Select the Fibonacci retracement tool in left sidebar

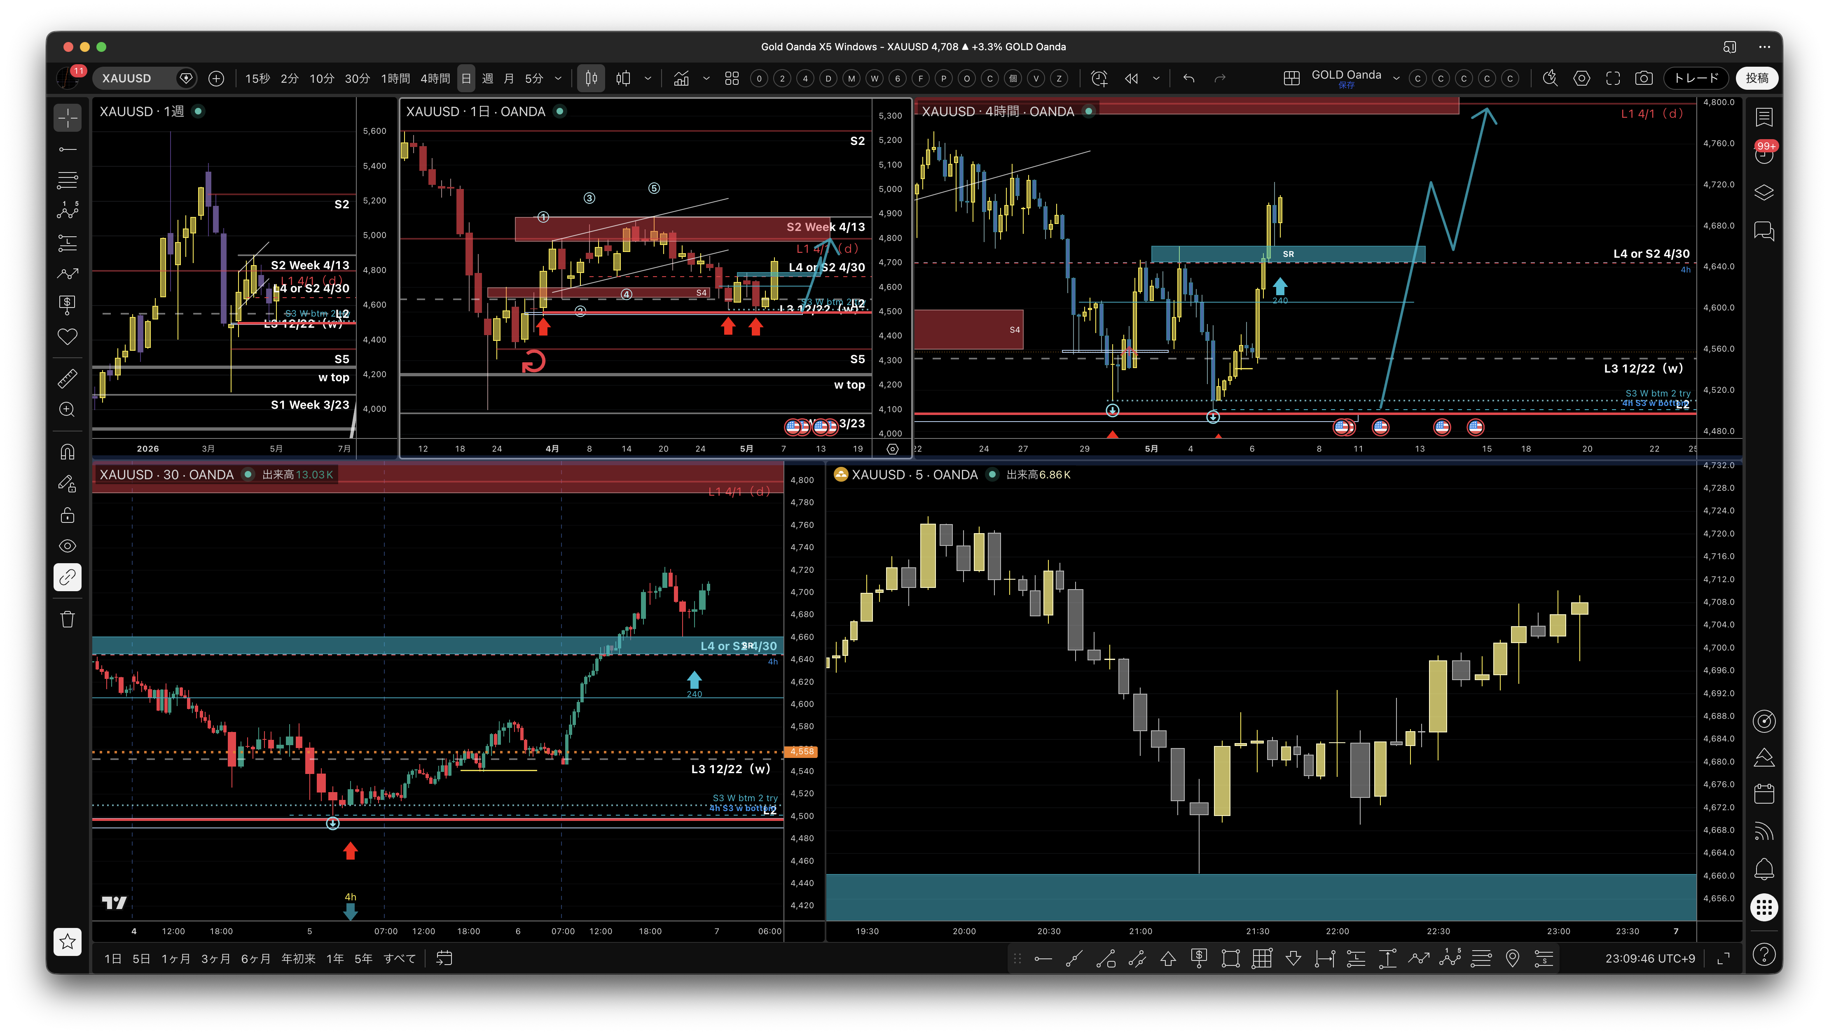(x=68, y=180)
